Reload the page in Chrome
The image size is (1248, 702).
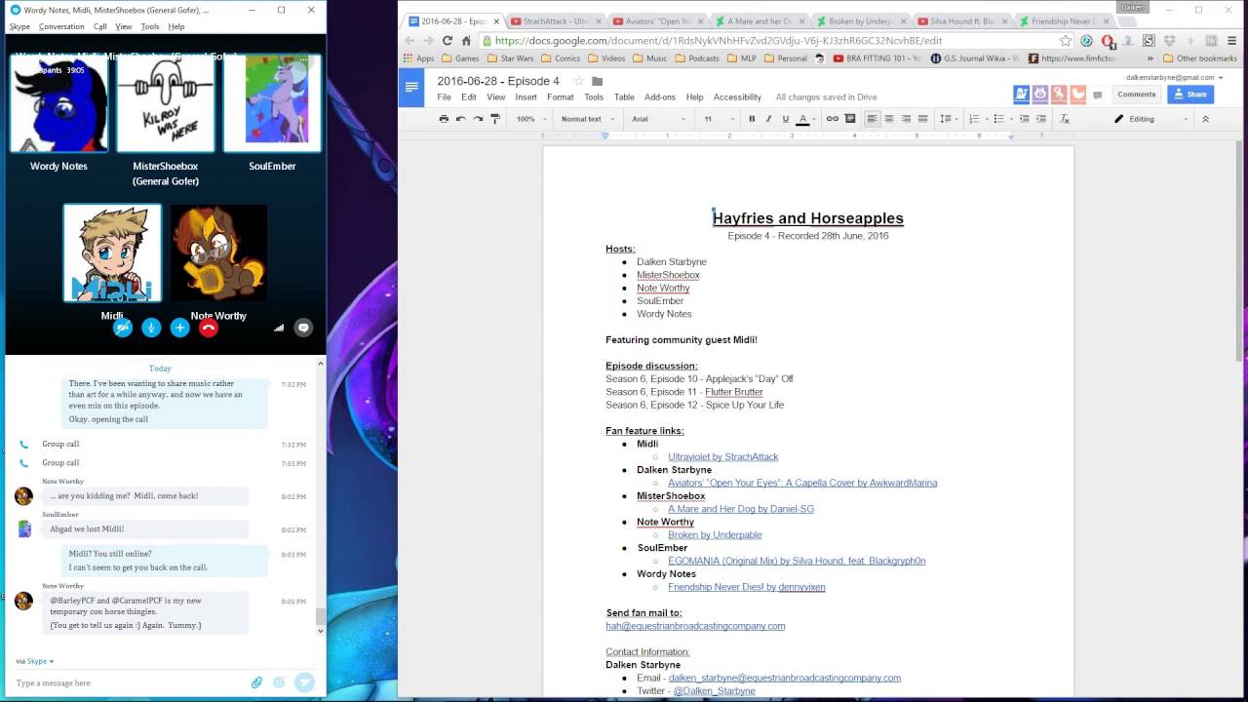click(x=448, y=40)
